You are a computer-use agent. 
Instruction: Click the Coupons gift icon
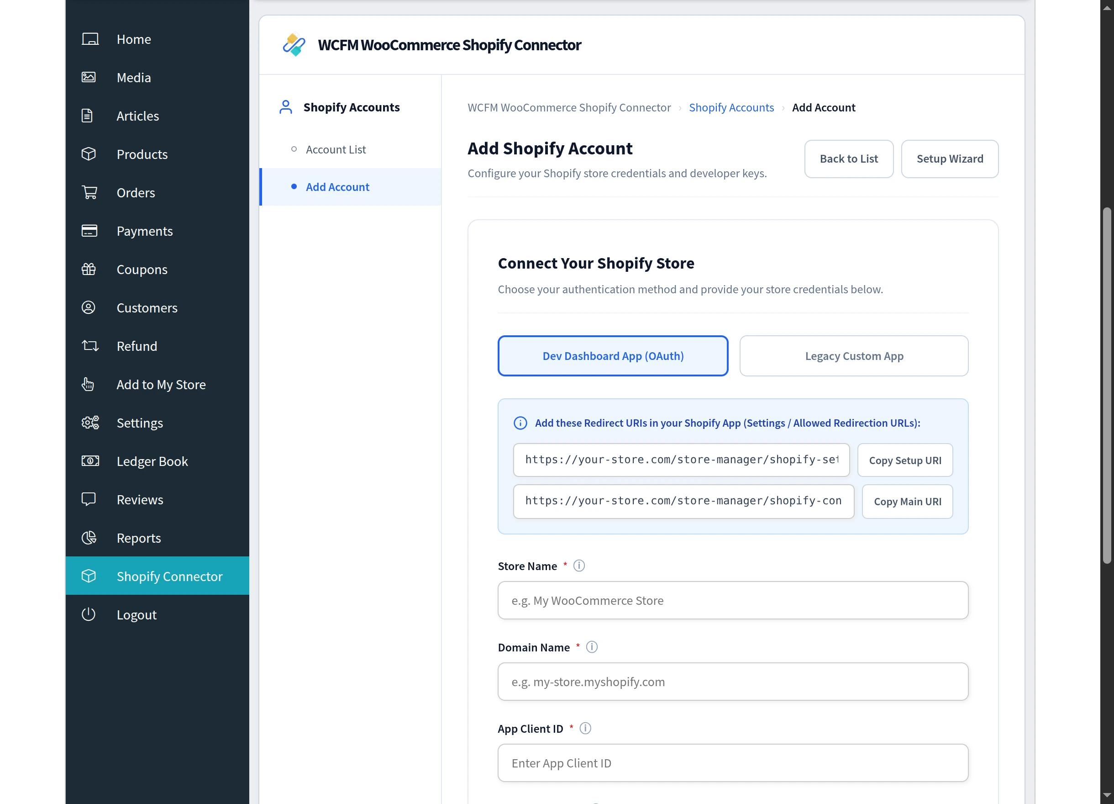pos(89,269)
